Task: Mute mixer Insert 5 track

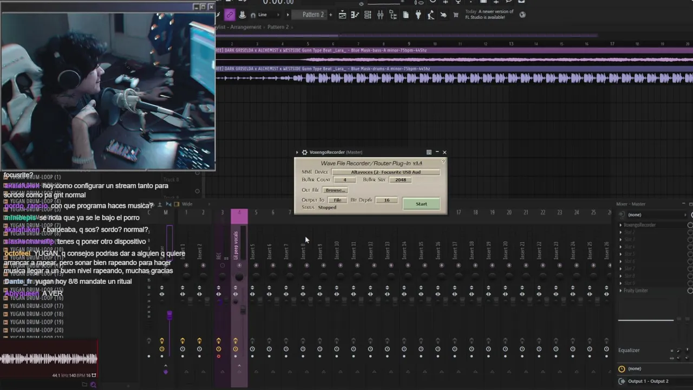Action: [x=256, y=265]
